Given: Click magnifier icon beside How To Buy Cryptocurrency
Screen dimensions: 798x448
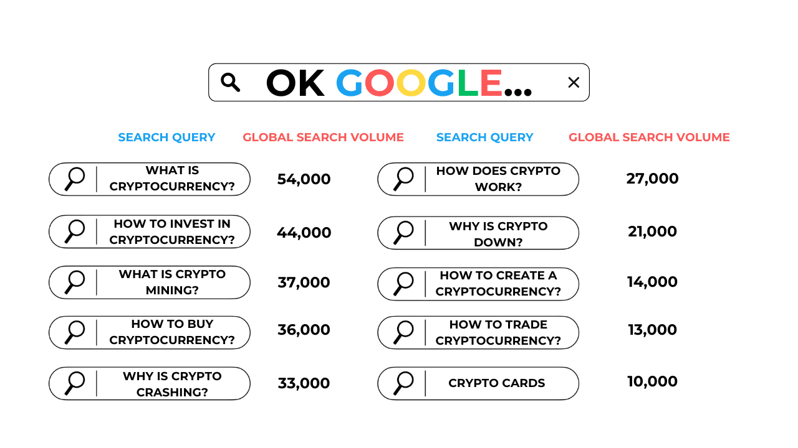Looking at the screenshot, I should tap(75, 332).
